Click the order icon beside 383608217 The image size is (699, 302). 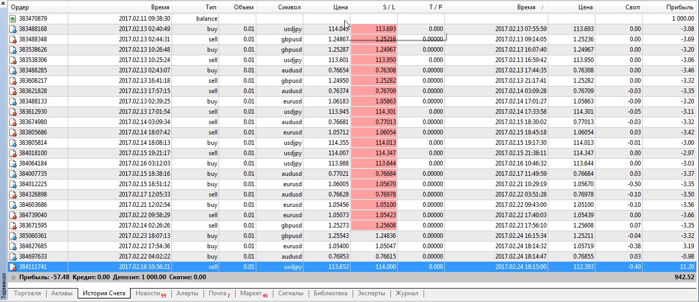tap(13, 81)
